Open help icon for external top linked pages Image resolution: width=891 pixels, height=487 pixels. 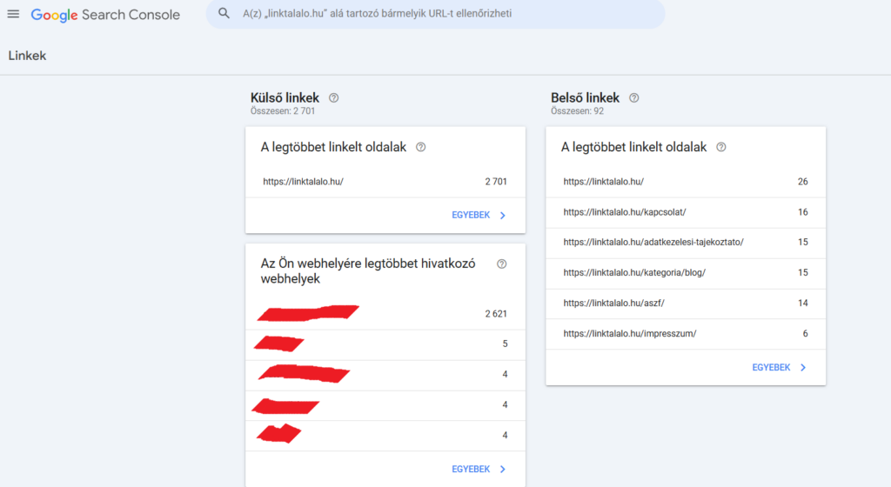pyautogui.click(x=420, y=147)
